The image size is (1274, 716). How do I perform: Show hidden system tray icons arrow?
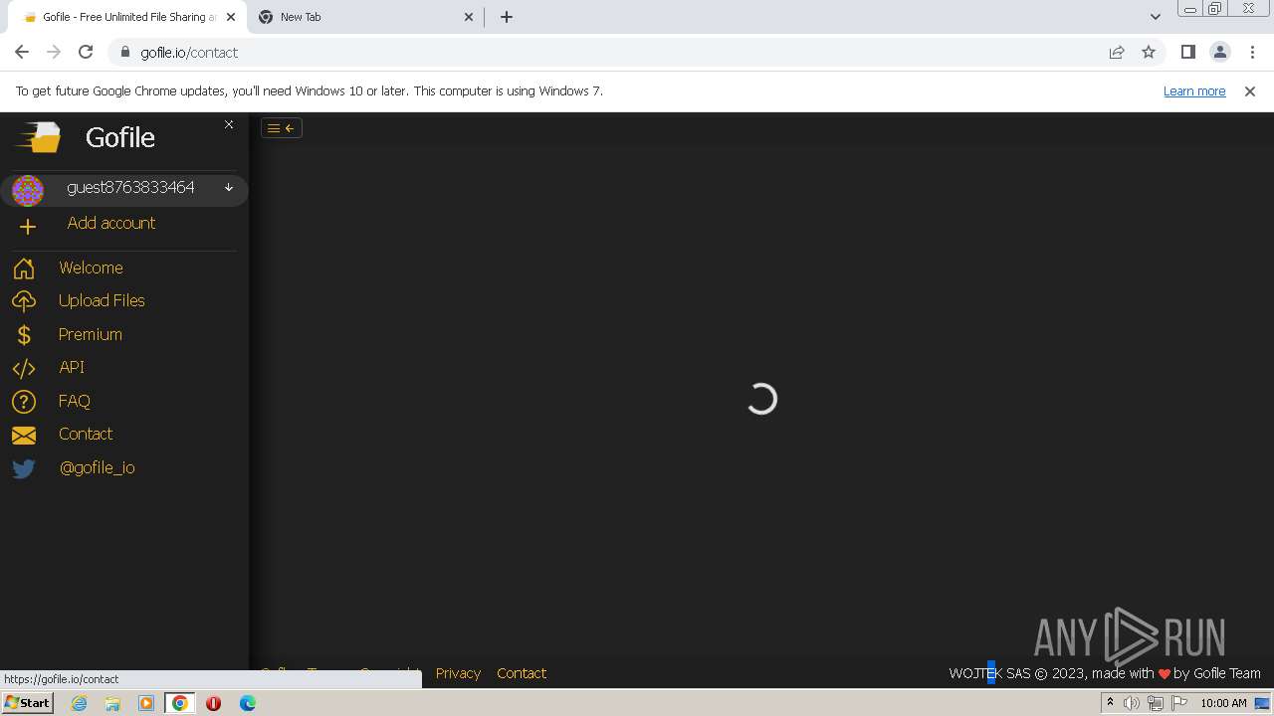click(x=1110, y=703)
